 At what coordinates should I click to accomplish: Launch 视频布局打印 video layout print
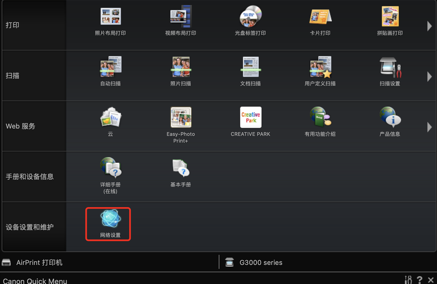(x=181, y=21)
